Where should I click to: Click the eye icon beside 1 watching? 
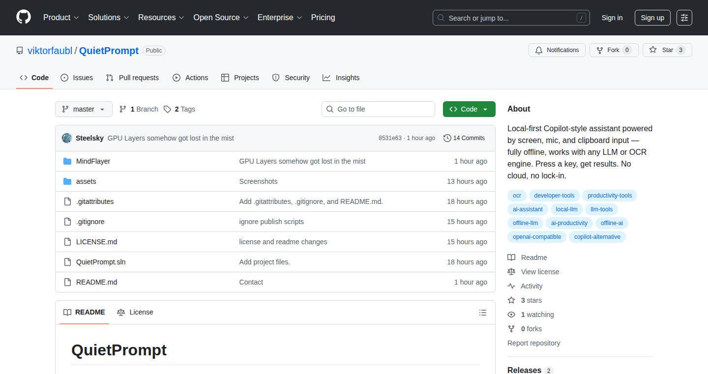[x=511, y=315]
